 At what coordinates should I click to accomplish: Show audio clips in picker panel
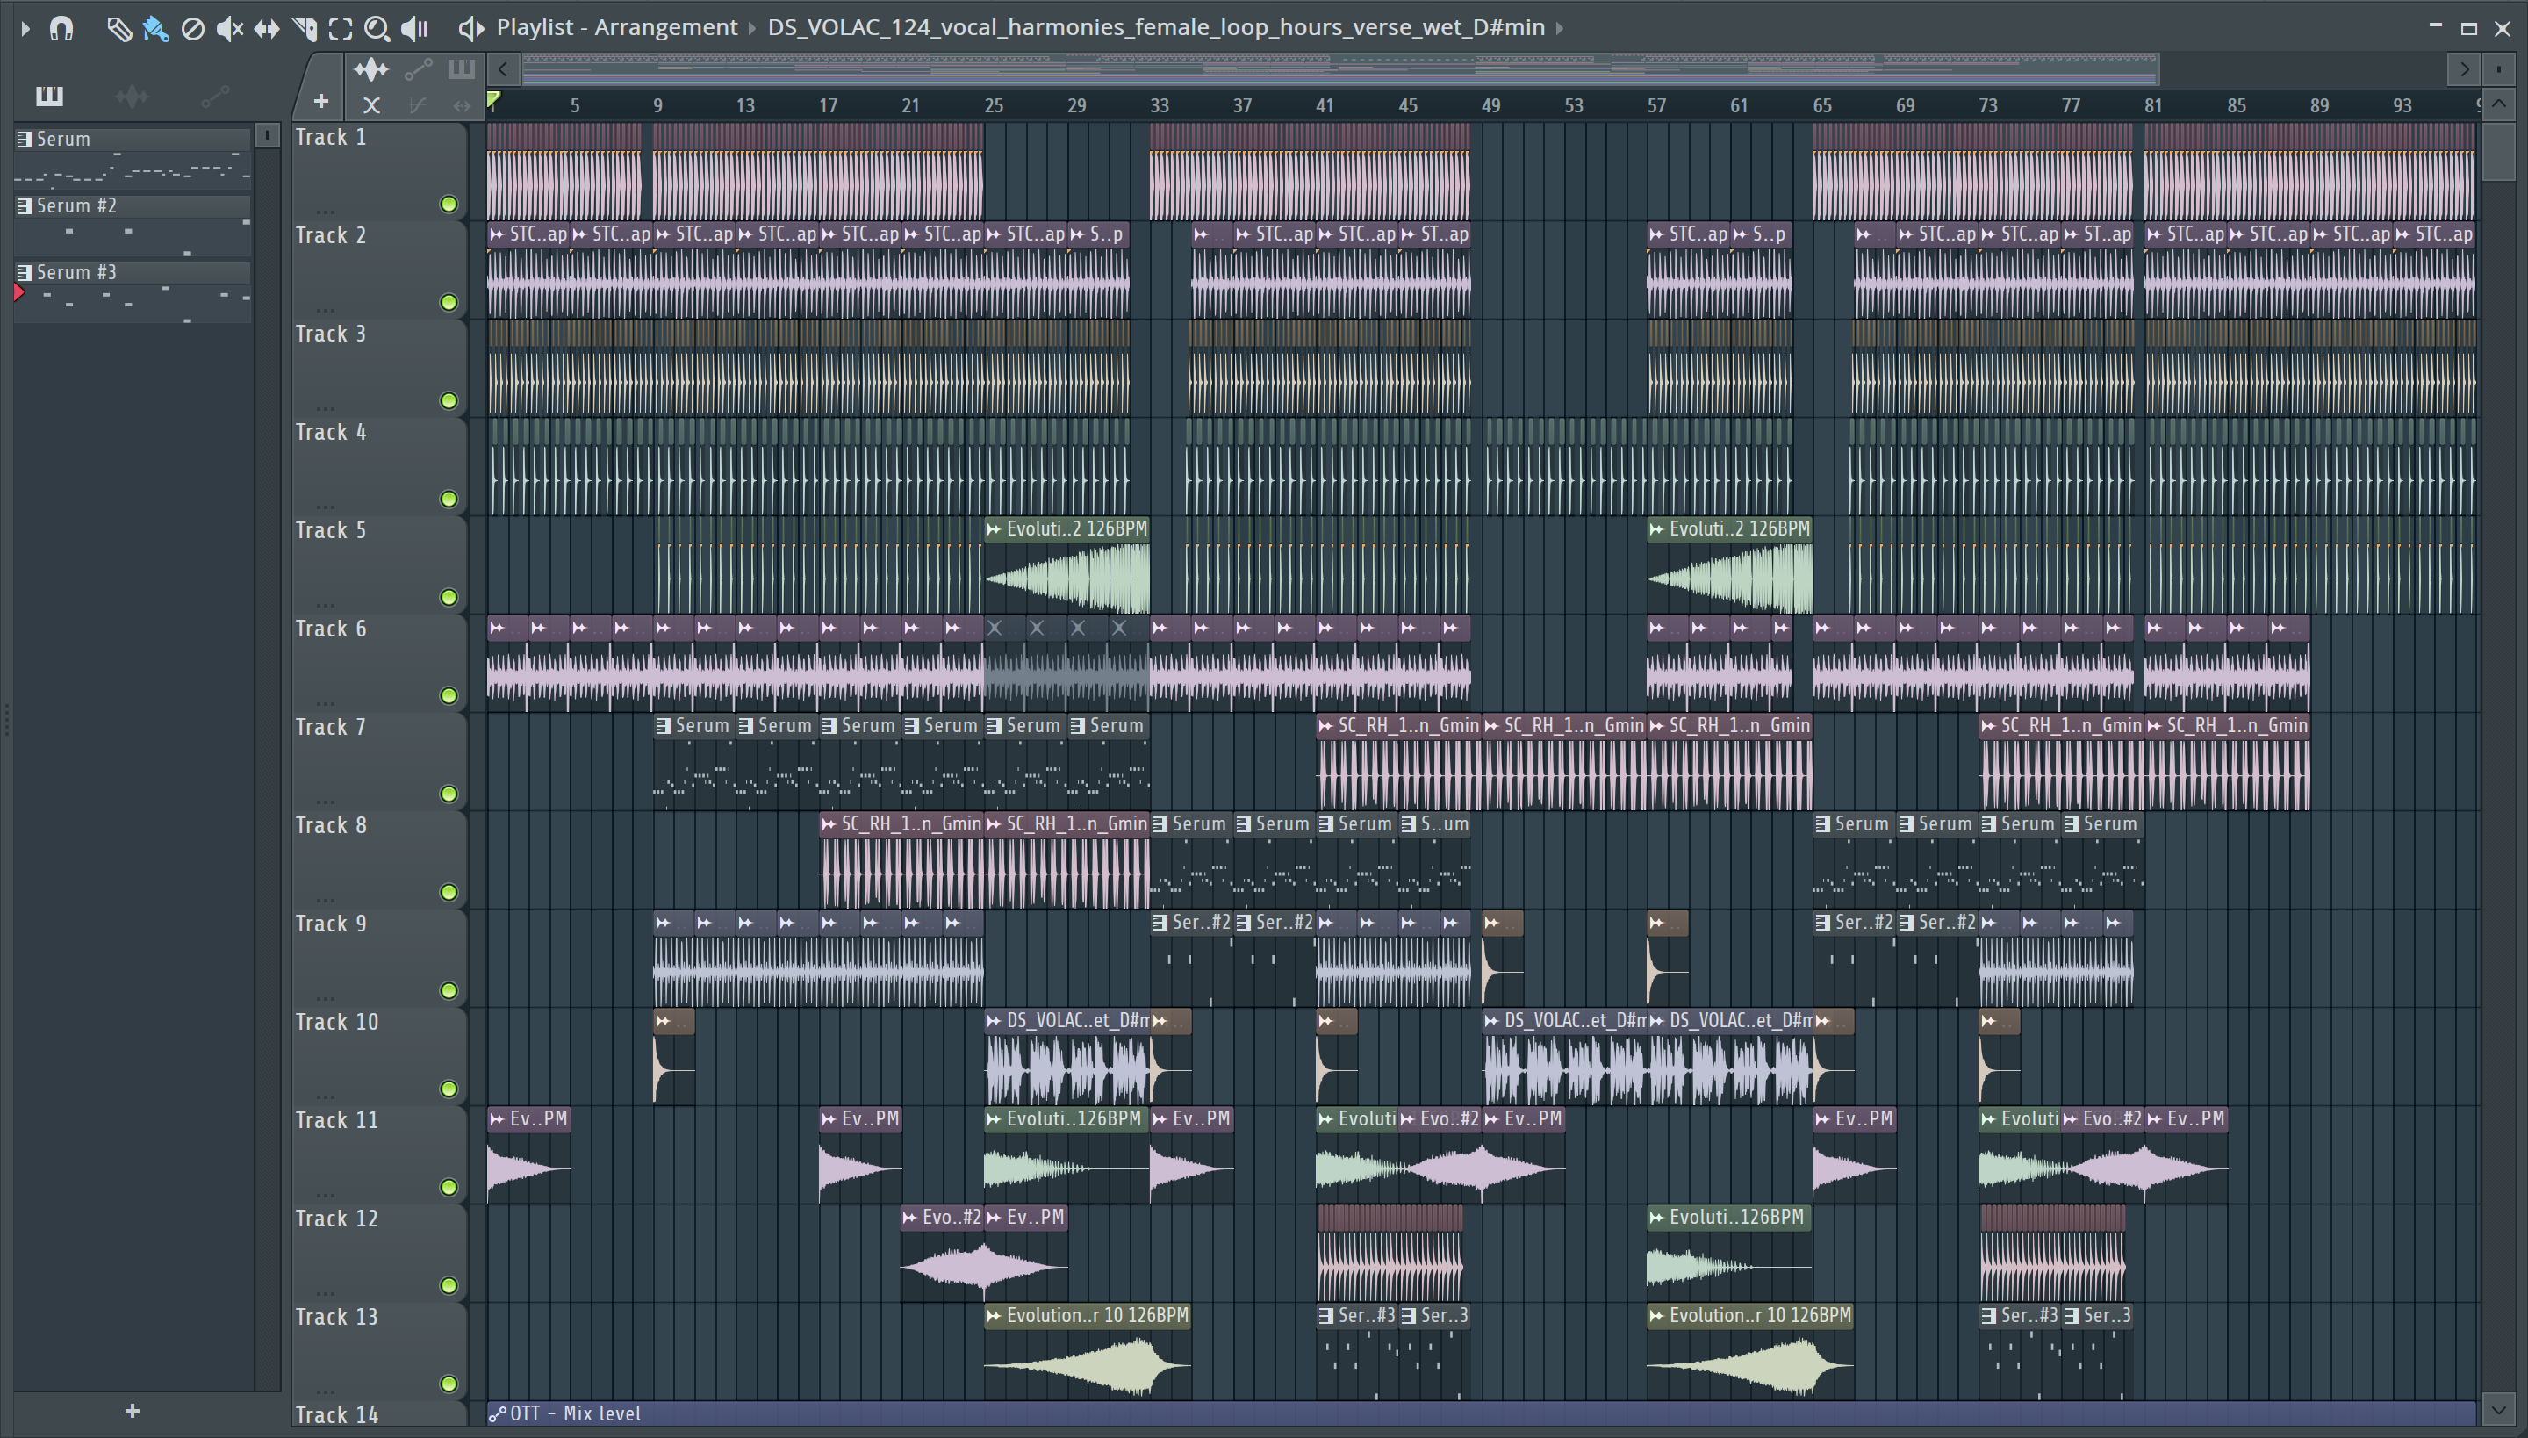pyautogui.click(x=133, y=96)
